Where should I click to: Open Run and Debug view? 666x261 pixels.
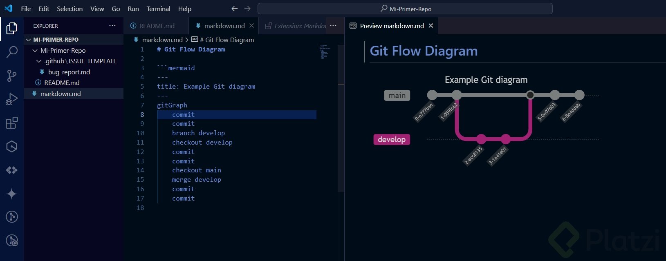click(x=12, y=99)
